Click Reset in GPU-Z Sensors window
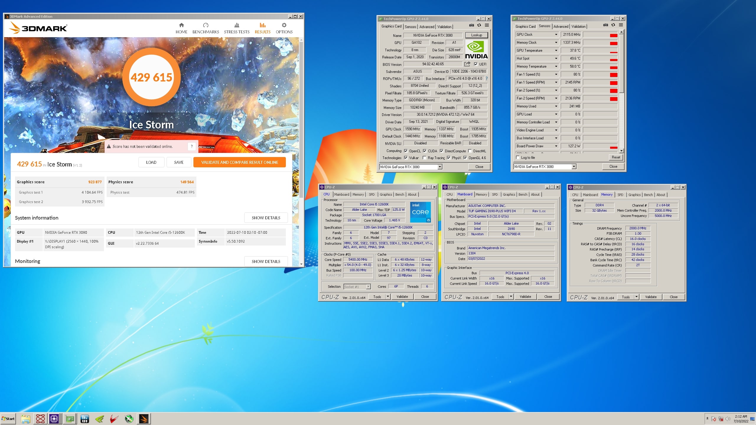The height and width of the screenshot is (425, 756). tap(616, 157)
